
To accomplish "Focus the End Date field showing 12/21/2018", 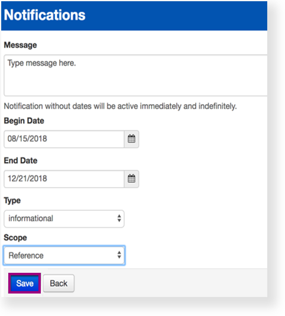I will [x=64, y=179].
